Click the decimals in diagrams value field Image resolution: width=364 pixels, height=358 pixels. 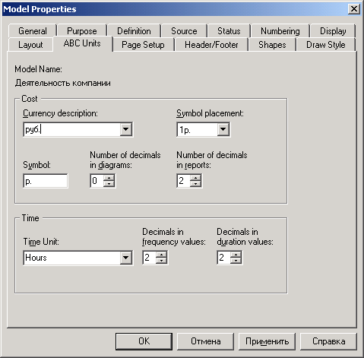pos(97,181)
